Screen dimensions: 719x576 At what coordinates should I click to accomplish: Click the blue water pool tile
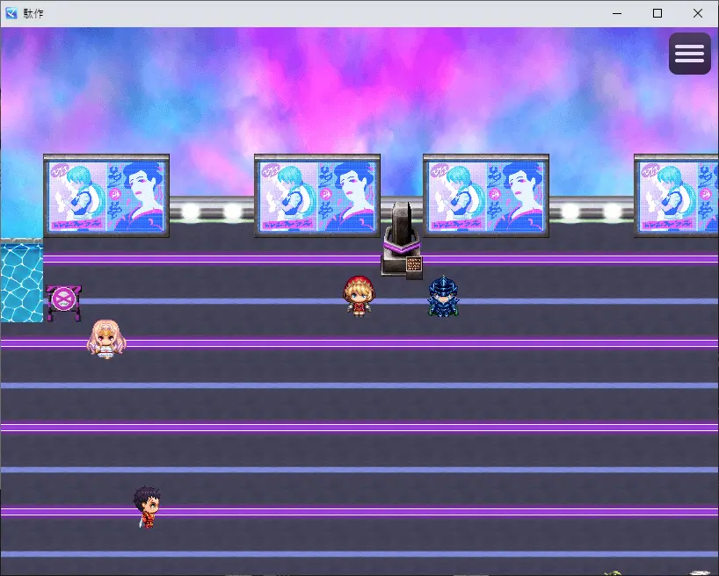(x=21, y=283)
